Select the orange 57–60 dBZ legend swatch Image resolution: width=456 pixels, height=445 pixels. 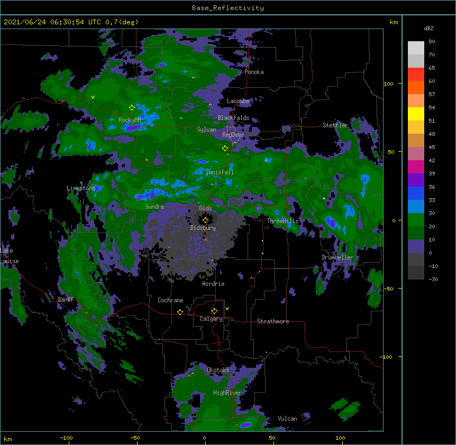click(x=416, y=87)
